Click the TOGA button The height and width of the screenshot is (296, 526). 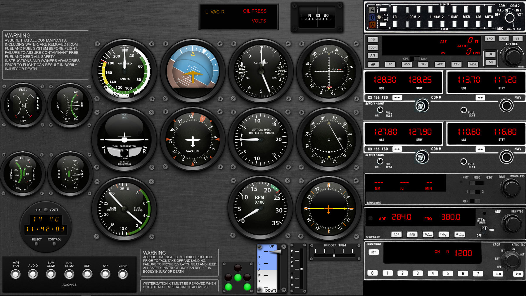click(x=373, y=48)
